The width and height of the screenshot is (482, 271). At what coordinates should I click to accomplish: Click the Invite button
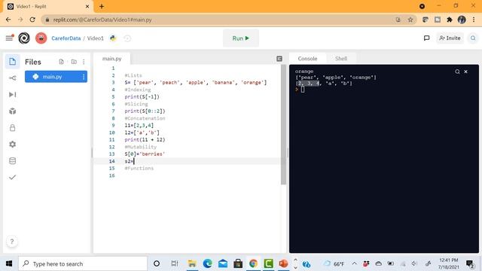click(x=450, y=38)
